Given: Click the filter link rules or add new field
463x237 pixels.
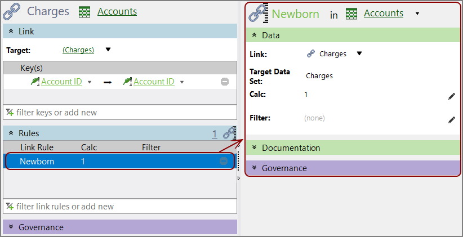Looking at the screenshot, I should [x=120, y=206].
